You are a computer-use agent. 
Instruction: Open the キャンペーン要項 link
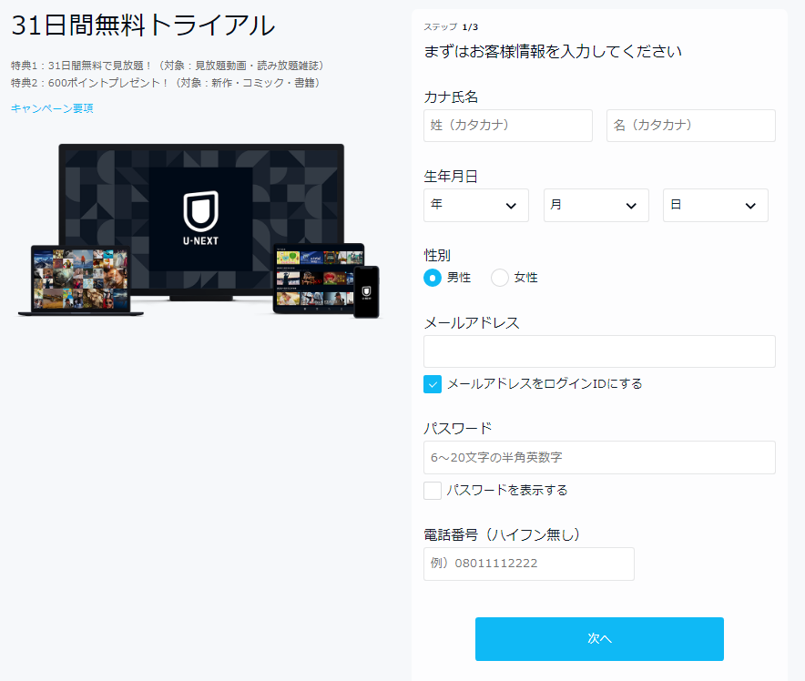click(52, 108)
